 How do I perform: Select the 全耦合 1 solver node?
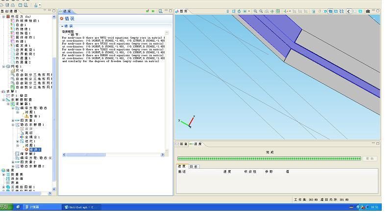(x=32, y=137)
